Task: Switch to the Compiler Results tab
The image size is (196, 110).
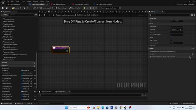Action: pos(45,92)
